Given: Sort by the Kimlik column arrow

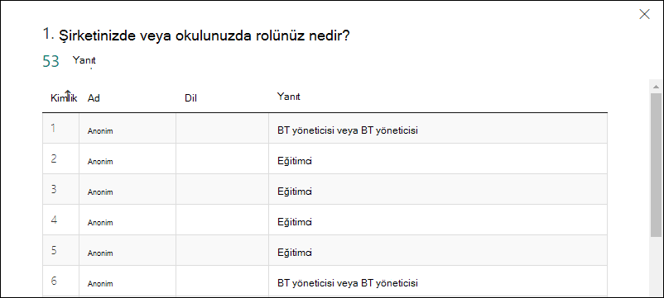Looking at the screenshot, I should 67,93.
